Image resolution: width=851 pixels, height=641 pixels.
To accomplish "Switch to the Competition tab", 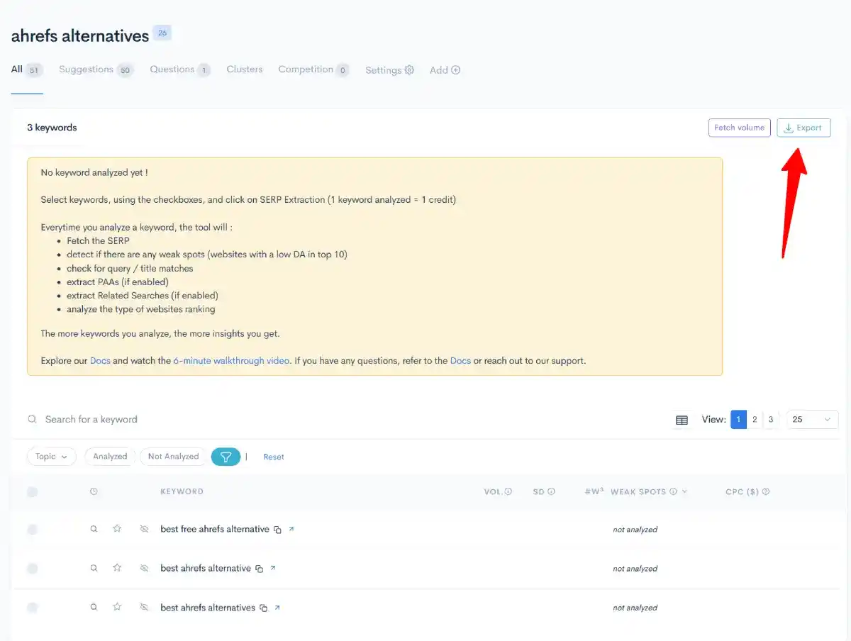I will point(313,69).
